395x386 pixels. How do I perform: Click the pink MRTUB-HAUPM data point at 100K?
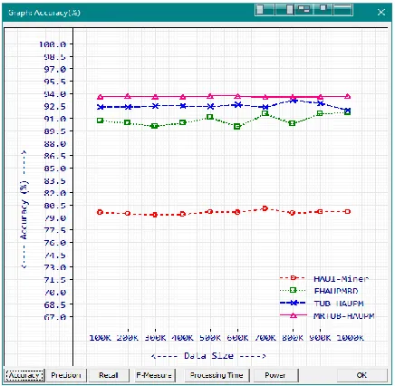pos(101,97)
